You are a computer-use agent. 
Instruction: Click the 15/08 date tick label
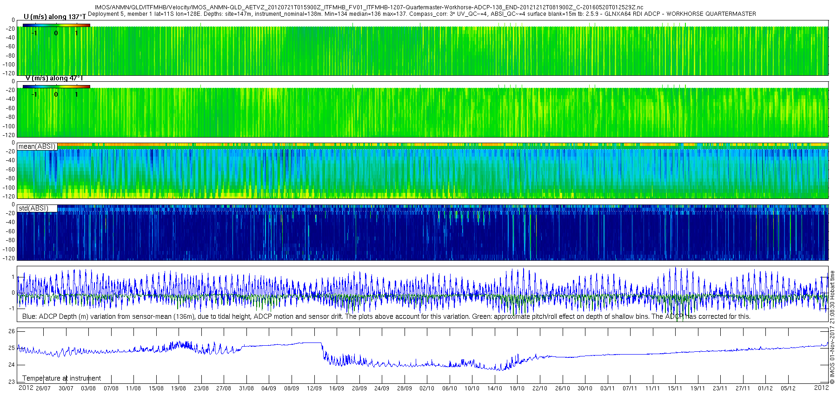click(156, 388)
